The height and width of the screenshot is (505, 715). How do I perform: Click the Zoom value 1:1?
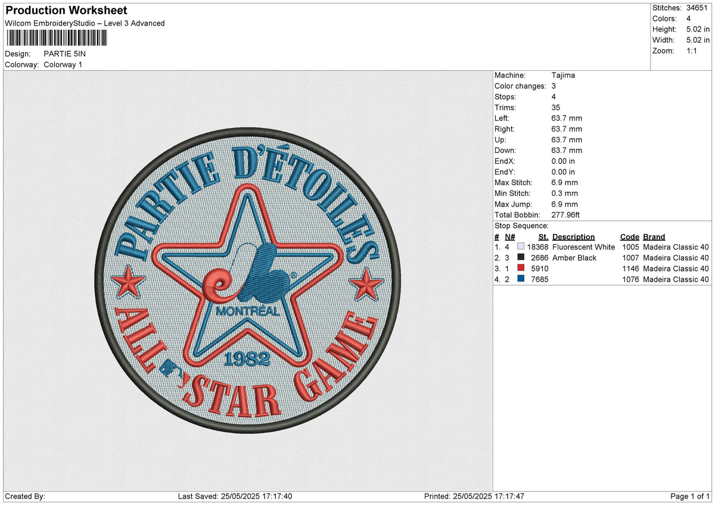tap(693, 51)
